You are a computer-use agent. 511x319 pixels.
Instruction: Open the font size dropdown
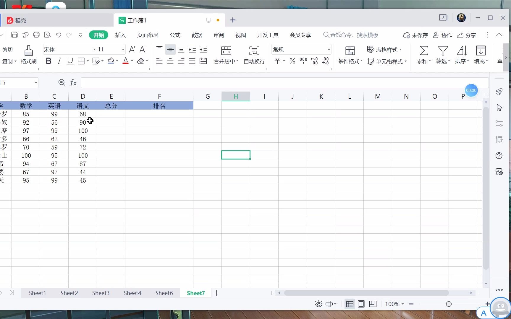(x=123, y=50)
